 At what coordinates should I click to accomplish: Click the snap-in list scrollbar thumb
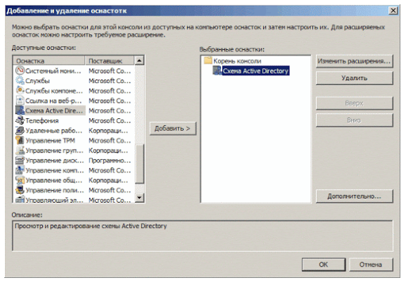tap(139, 164)
